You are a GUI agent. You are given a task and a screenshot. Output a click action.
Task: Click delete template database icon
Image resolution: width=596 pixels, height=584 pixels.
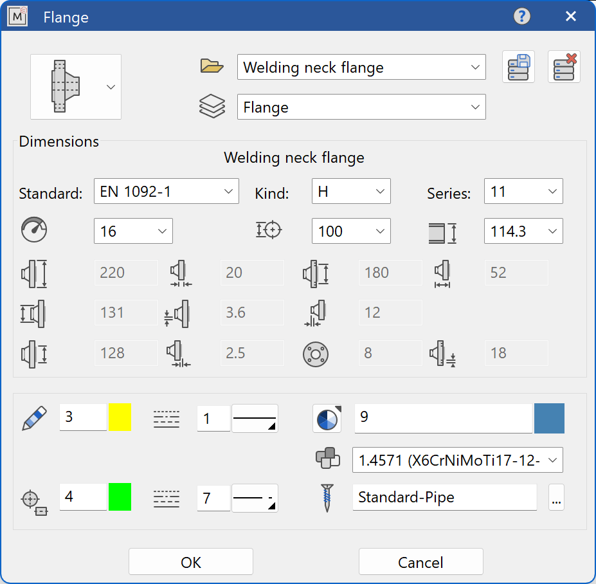[564, 66]
